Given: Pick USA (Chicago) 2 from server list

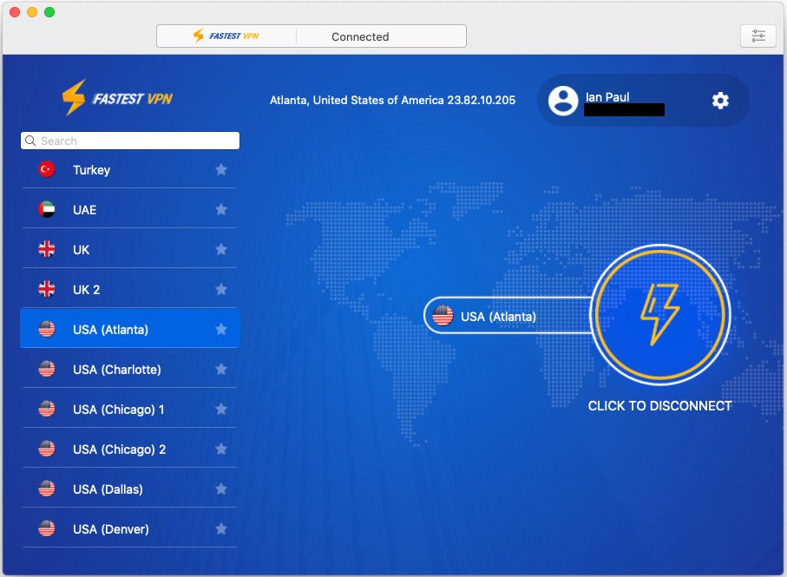Looking at the screenshot, I should tap(129, 449).
